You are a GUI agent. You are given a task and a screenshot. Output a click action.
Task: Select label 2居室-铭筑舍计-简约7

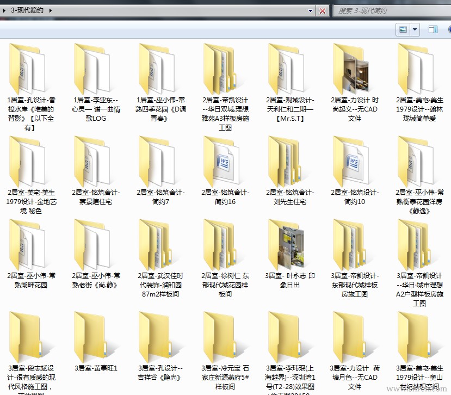point(160,197)
